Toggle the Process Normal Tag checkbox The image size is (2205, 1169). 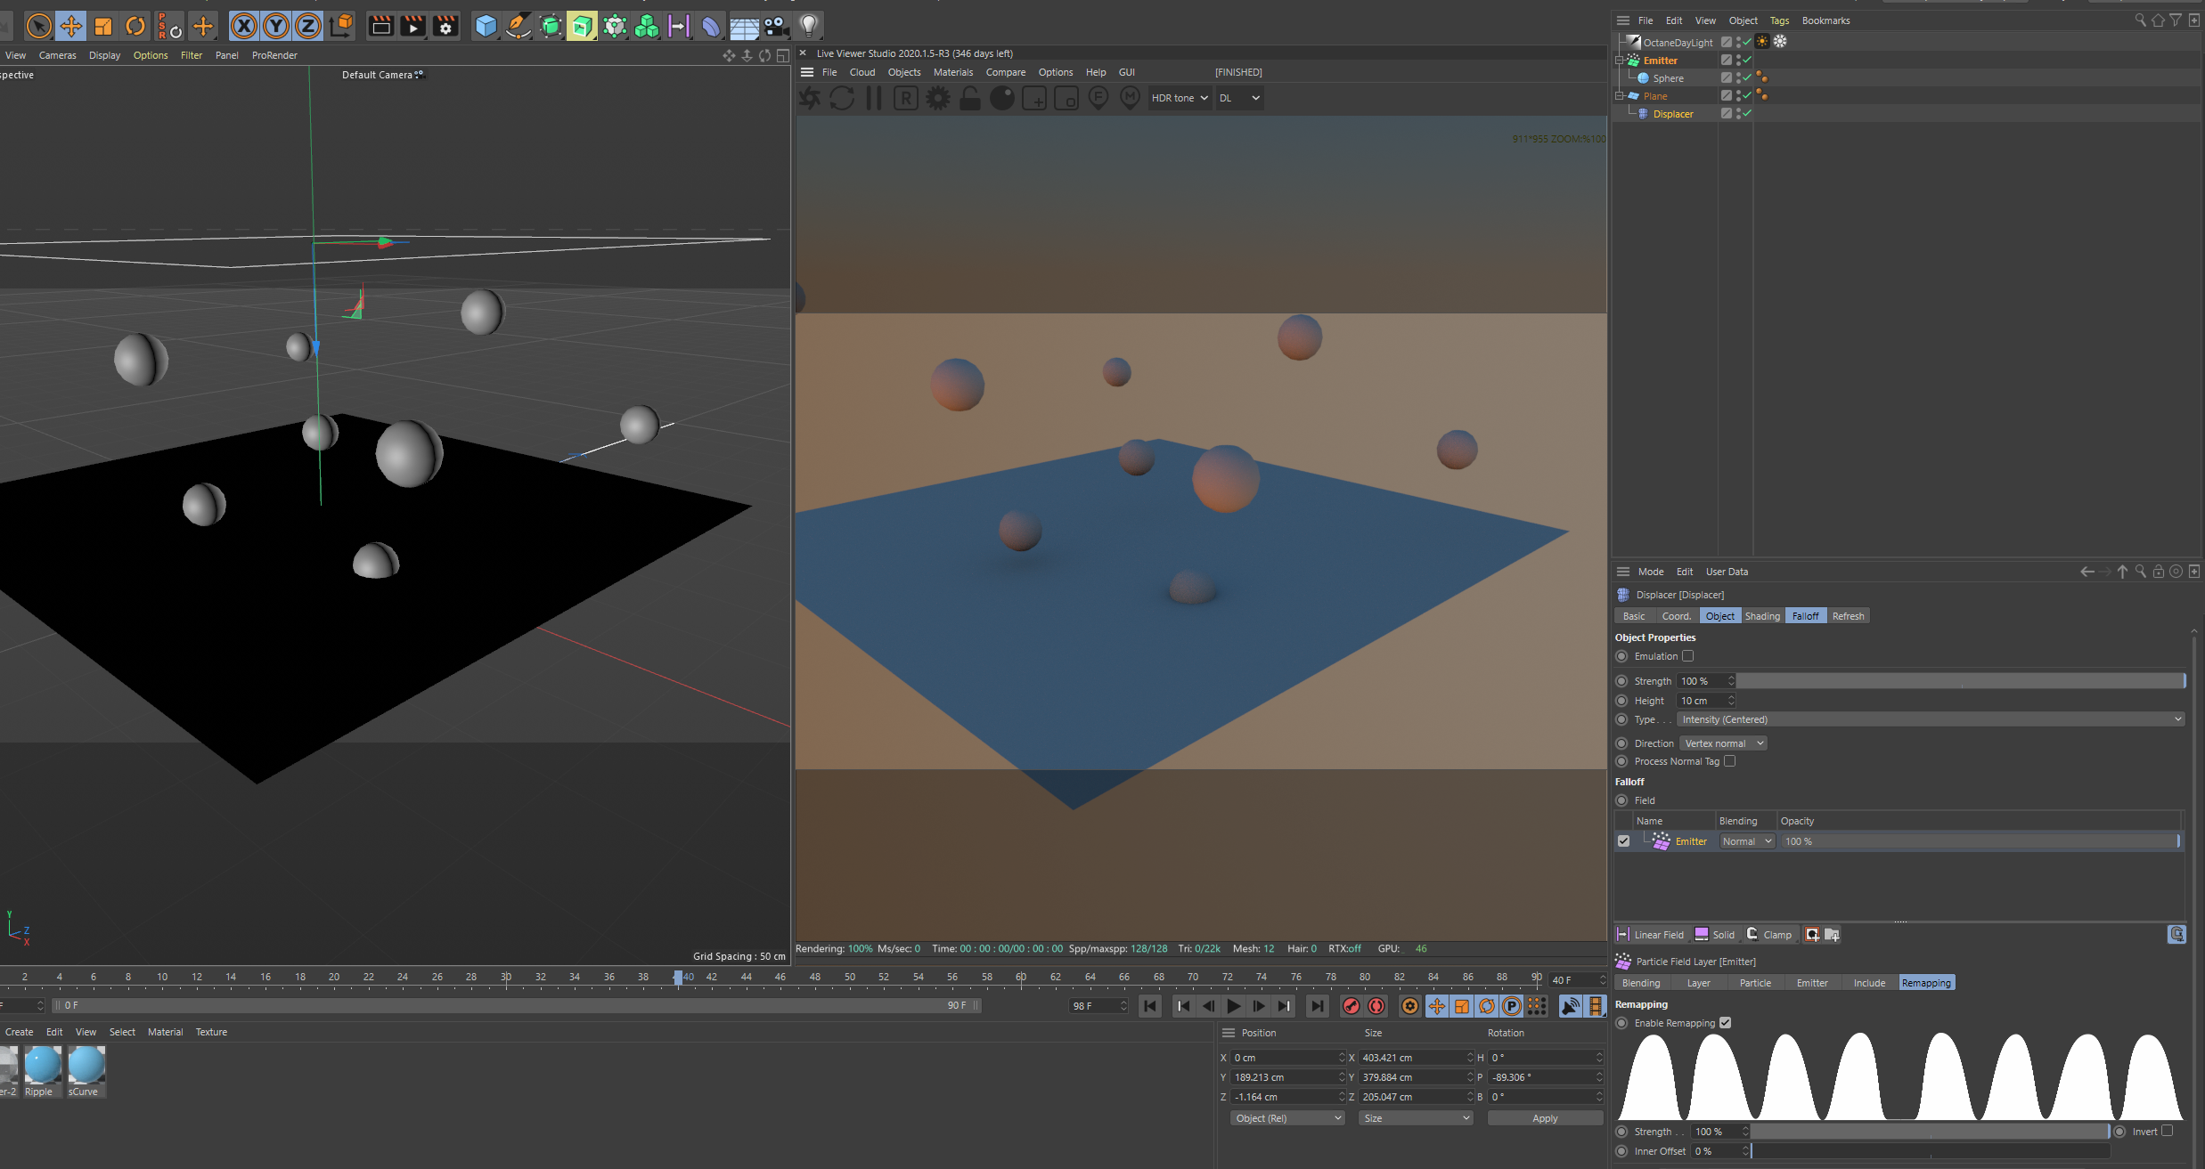[x=1730, y=761]
